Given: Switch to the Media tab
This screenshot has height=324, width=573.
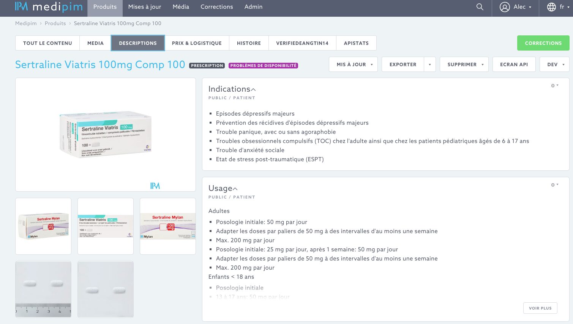Looking at the screenshot, I should 95,43.
